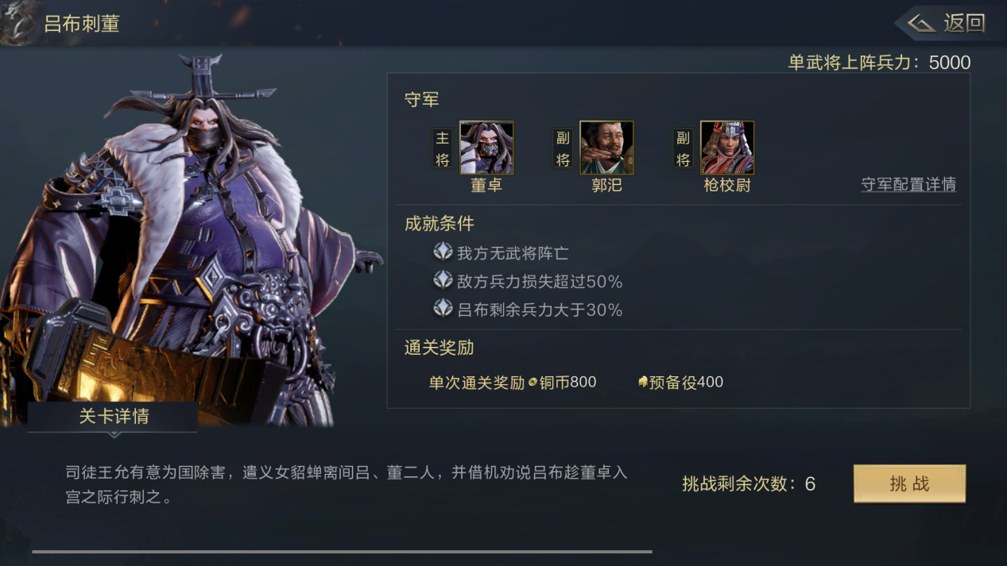Click the 铜币 copper coin icon
The height and width of the screenshot is (566, 1007).
tap(533, 383)
